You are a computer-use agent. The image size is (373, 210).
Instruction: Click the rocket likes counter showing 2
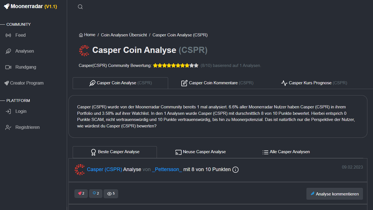tap(81, 194)
